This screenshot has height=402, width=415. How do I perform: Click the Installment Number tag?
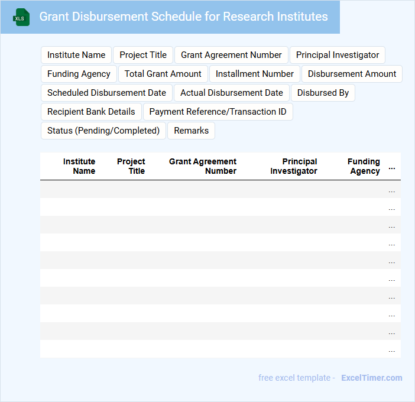pyautogui.click(x=254, y=74)
